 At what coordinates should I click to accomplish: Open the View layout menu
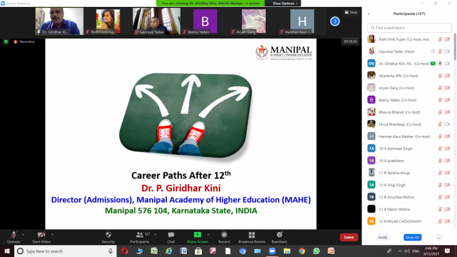click(351, 12)
